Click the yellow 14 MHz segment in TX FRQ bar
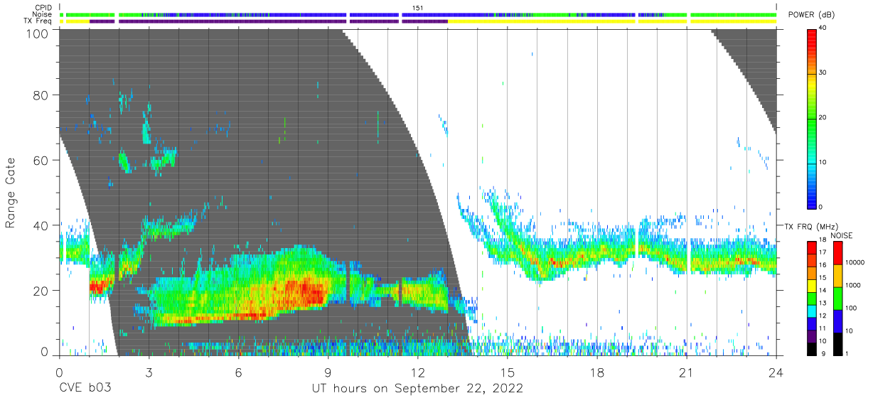Viewport: 873px width, 403px height. tap(812, 286)
